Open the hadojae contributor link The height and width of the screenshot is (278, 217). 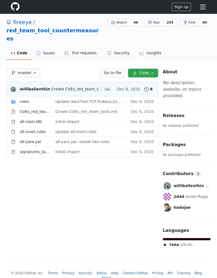pyautogui.click(x=182, y=207)
